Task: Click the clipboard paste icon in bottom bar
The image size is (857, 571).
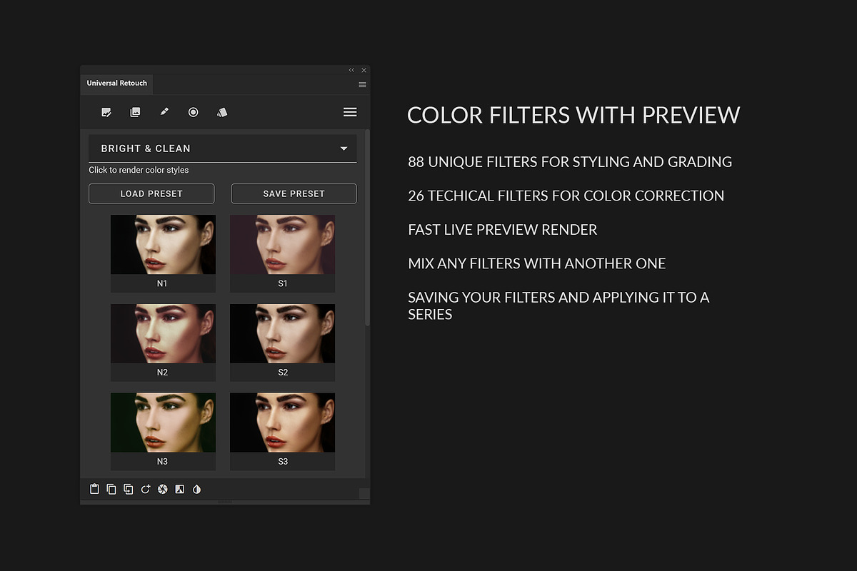Action: 94,489
